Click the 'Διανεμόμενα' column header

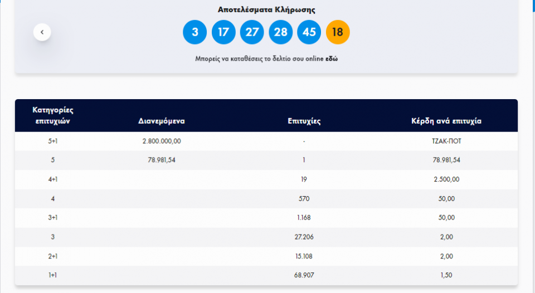[x=162, y=120]
